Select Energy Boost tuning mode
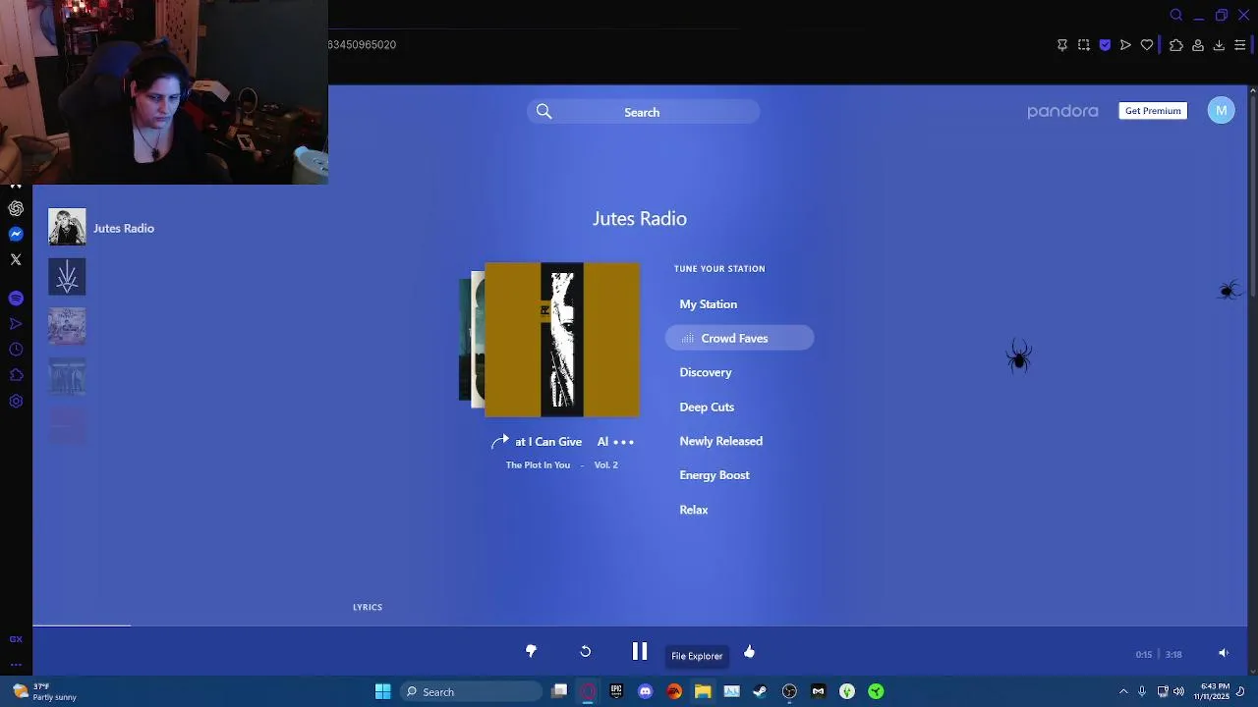 [x=715, y=475]
